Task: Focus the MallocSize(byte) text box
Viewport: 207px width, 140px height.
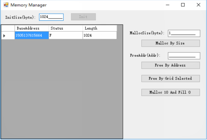Action: tap(184, 33)
